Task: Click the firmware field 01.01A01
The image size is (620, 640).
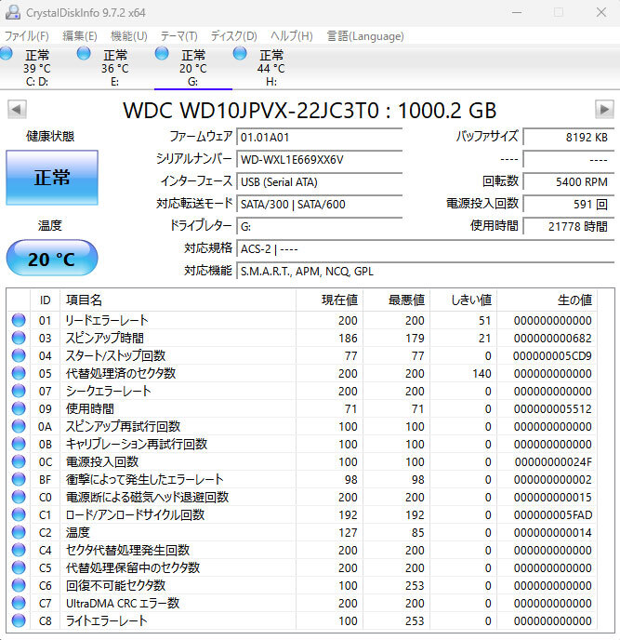Action: tap(320, 137)
